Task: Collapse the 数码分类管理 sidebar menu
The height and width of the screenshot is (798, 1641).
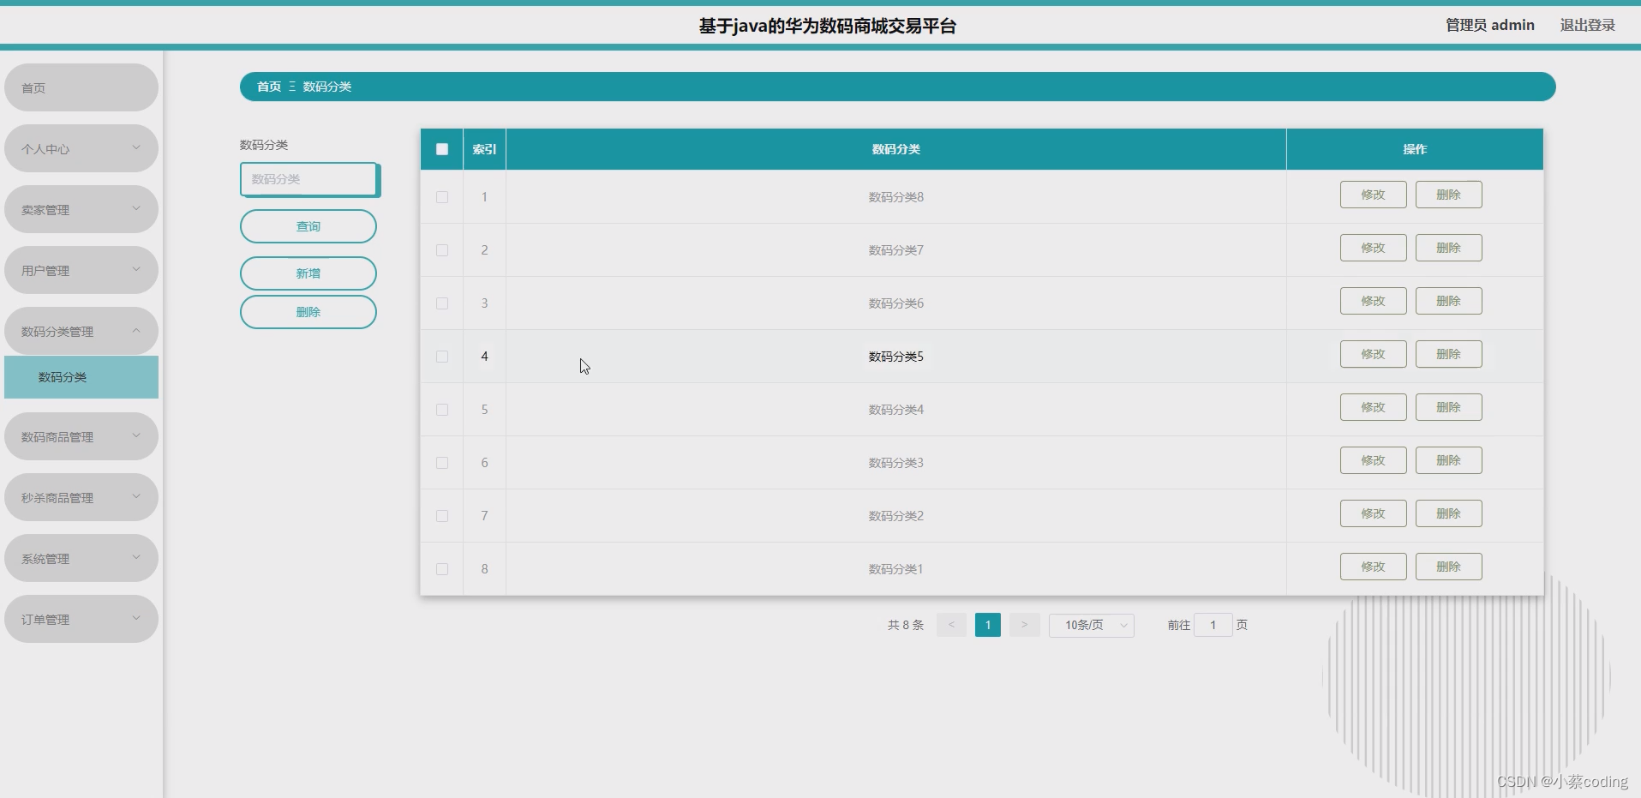Action: tap(81, 331)
